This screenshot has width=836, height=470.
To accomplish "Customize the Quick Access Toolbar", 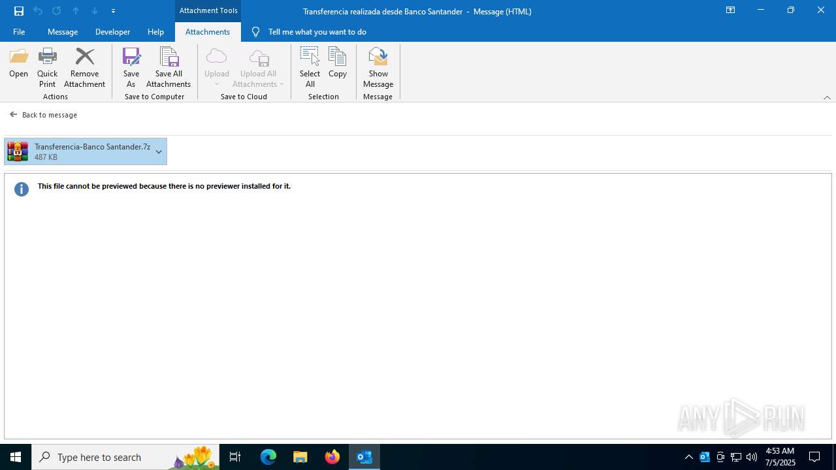I will 113,11.
